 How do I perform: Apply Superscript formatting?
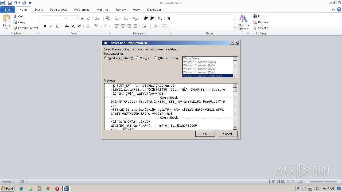(x=79, y=26)
